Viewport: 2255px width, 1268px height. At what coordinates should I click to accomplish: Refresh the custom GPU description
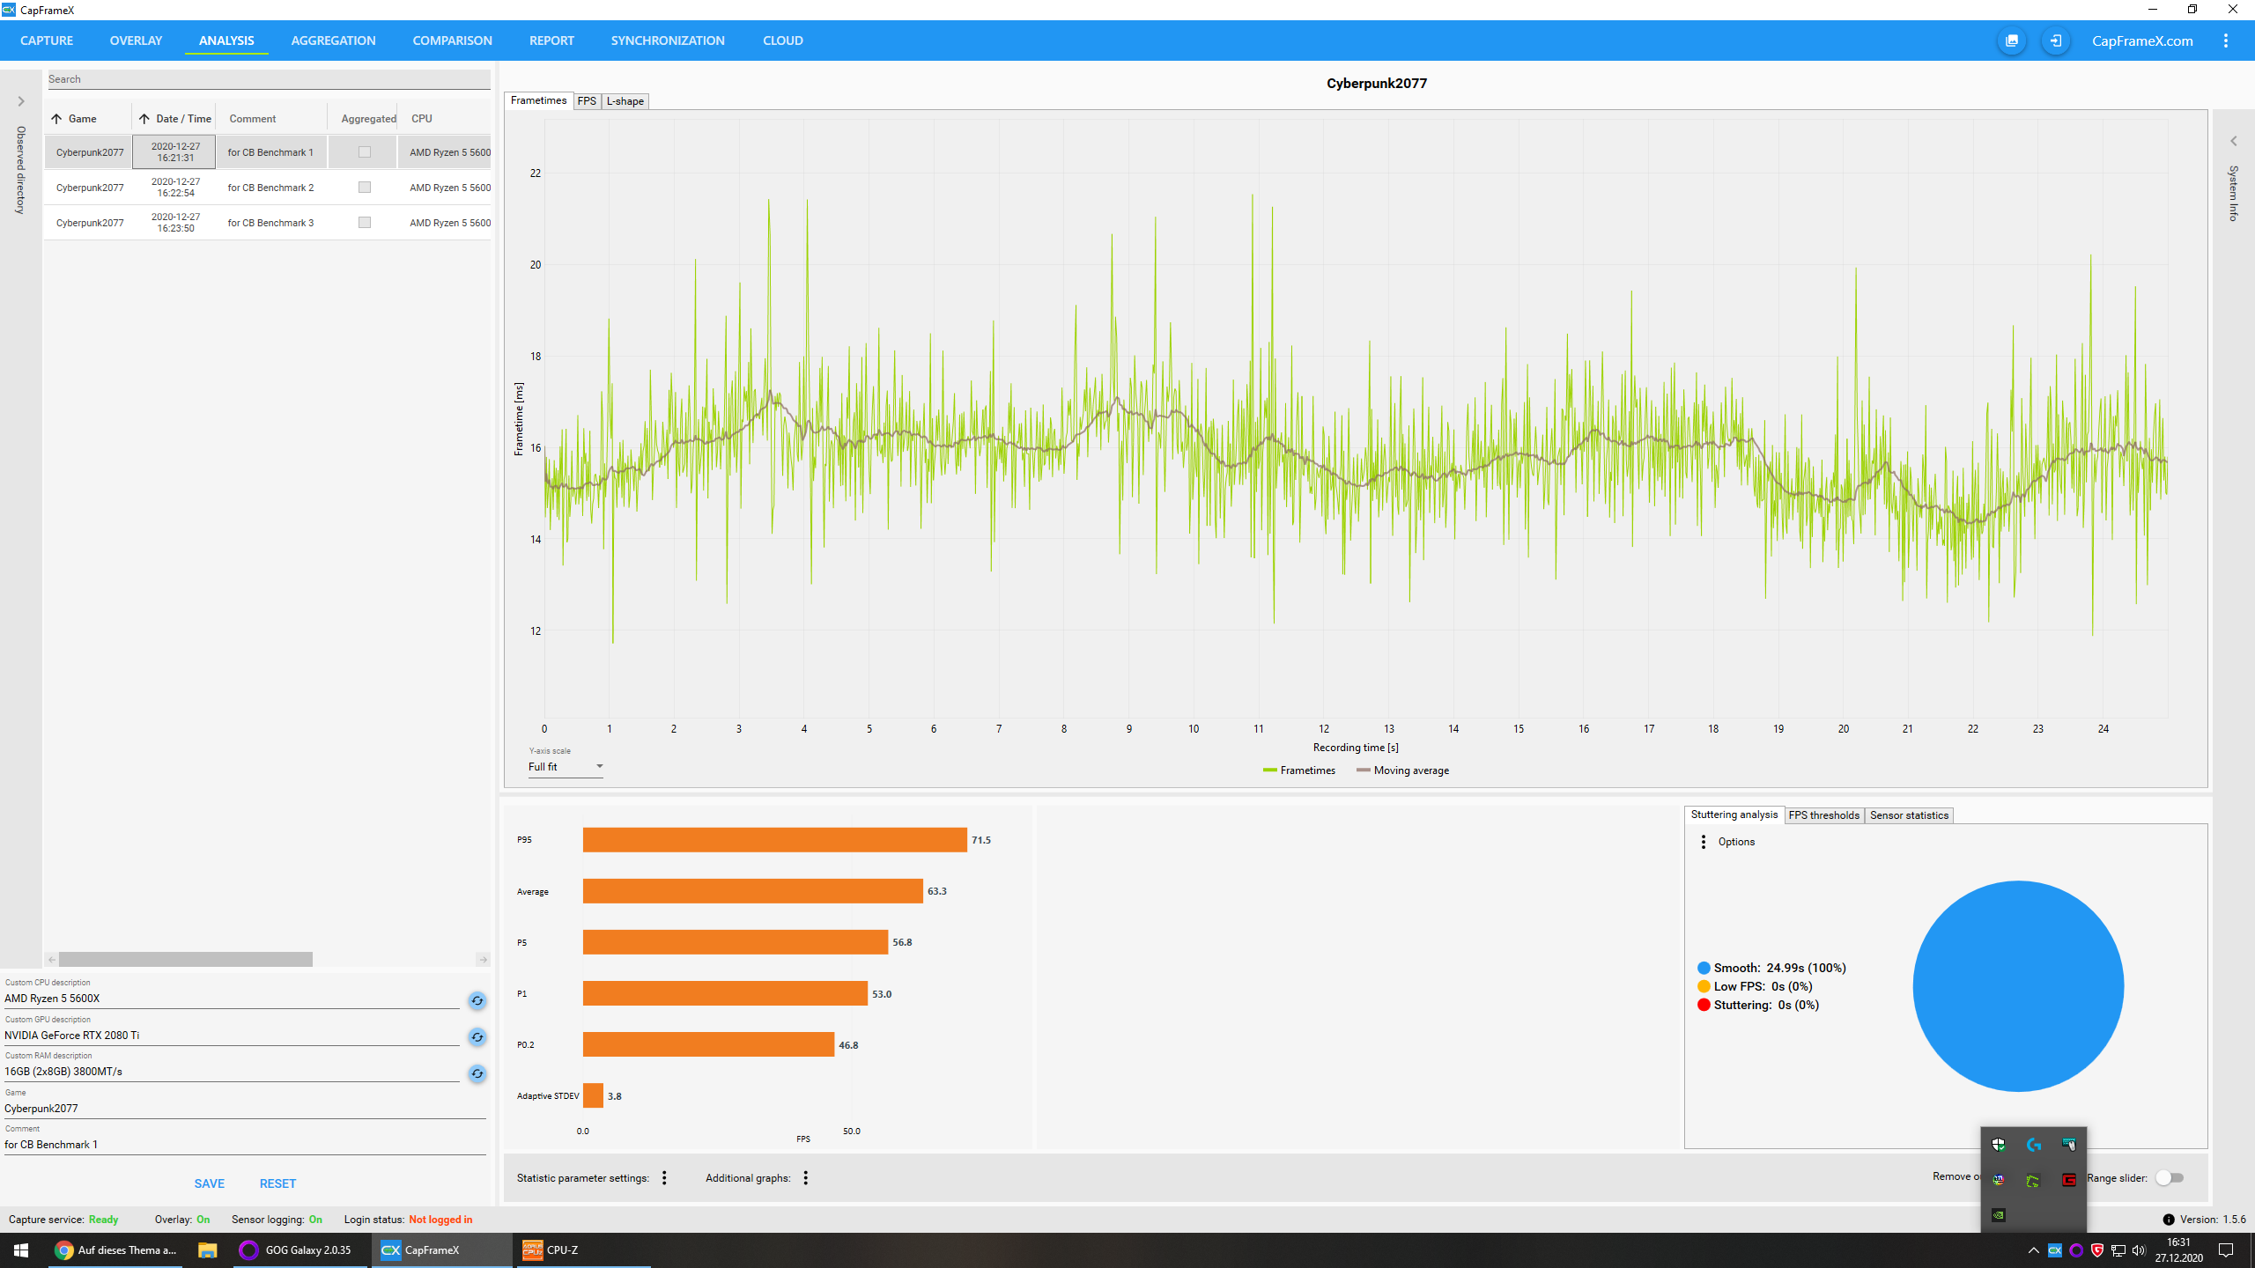pyautogui.click(x=477, y=1037)
